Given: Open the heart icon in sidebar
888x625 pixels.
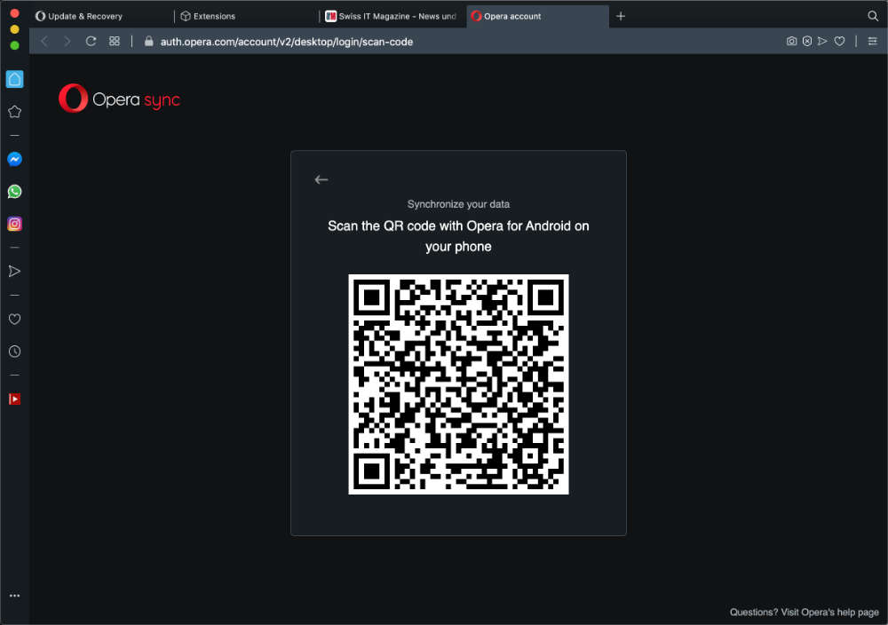Looking at the screenshot, I should pos(15,319).
